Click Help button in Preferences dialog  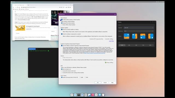tap(112, 82)
